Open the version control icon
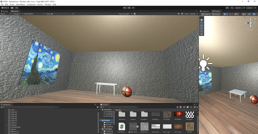 click(17, 8)
